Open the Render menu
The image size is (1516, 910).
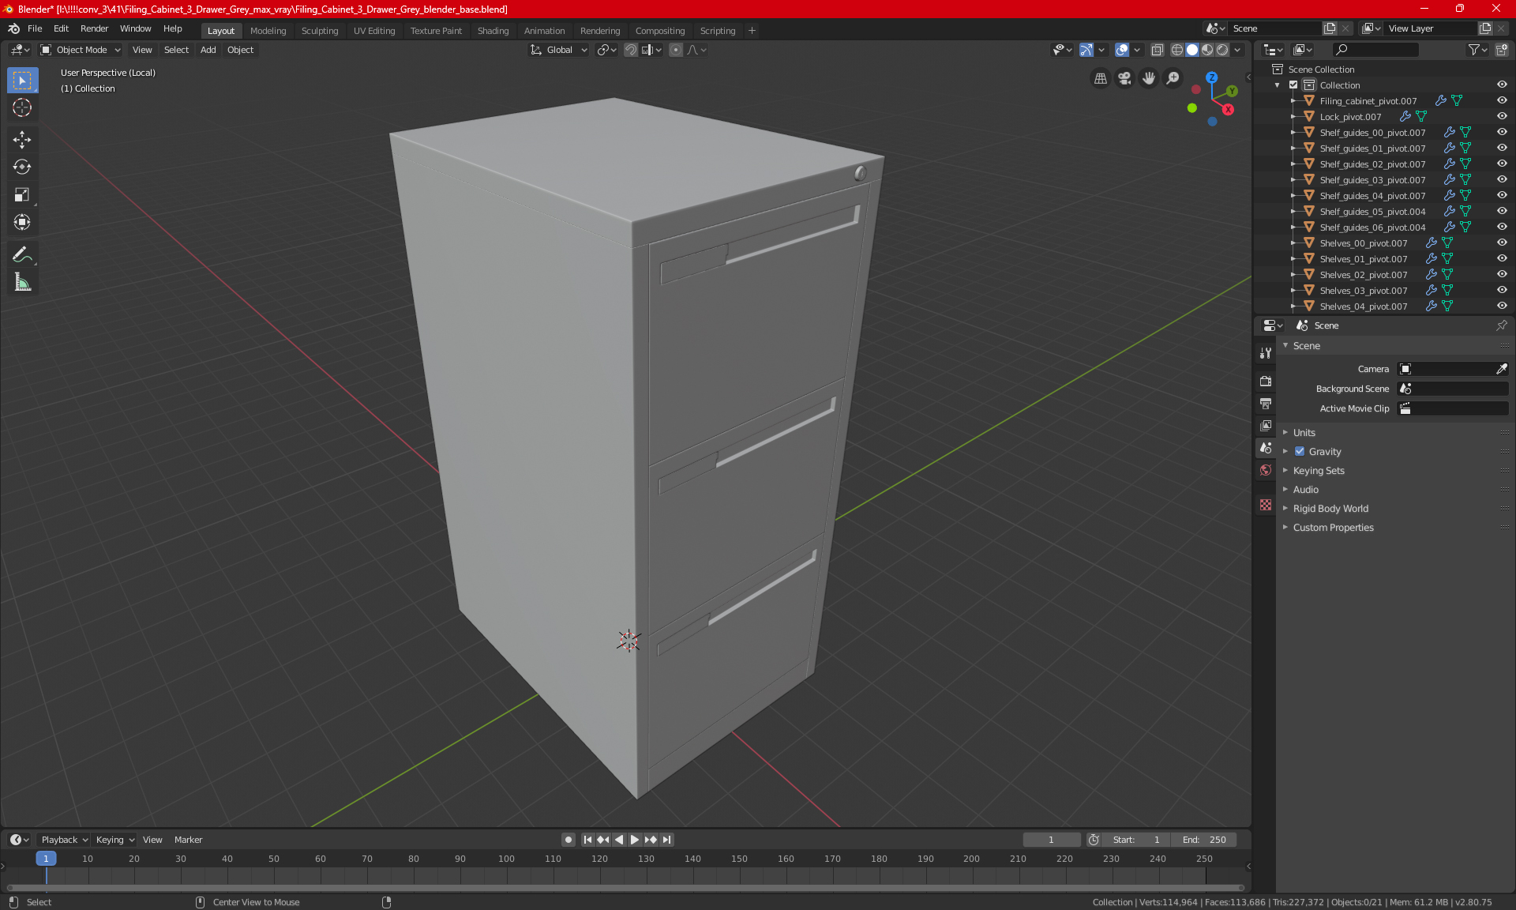point(94,28)
